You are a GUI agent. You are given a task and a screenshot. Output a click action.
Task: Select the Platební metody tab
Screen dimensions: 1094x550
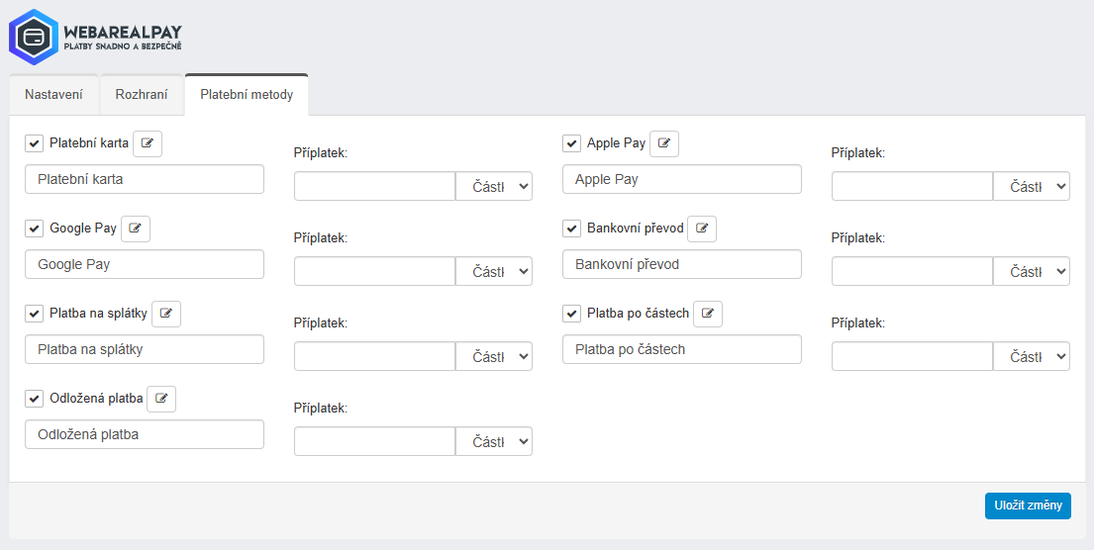(247, 95)
